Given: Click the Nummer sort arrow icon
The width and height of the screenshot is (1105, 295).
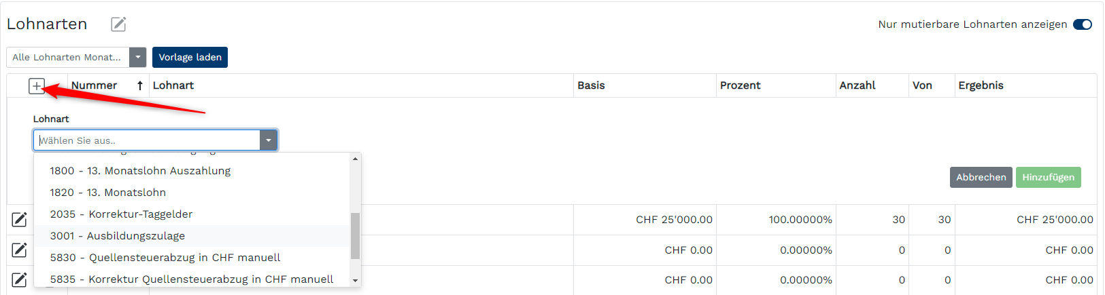Looking at the screenshot, I should [x=139, y=85].
